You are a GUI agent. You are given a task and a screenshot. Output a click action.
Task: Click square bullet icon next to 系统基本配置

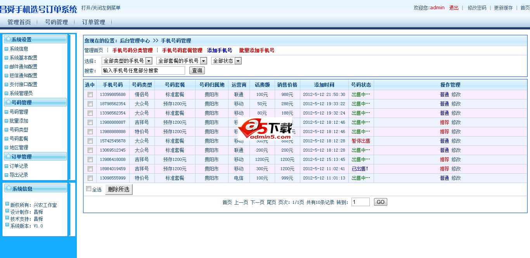[x=6, y=58]
